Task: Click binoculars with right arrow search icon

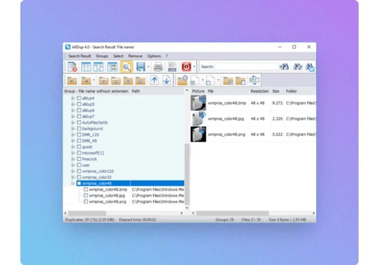Action: [298, 67]
